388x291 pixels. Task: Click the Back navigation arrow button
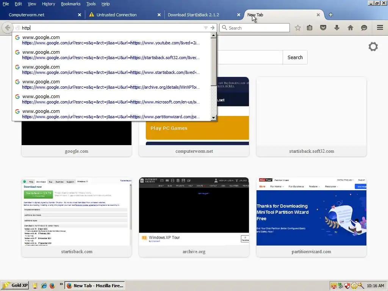[8, 28]
